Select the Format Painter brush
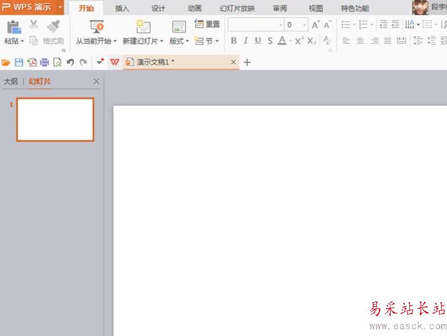Viewport: 447px width, 336px height. (54, 27)
